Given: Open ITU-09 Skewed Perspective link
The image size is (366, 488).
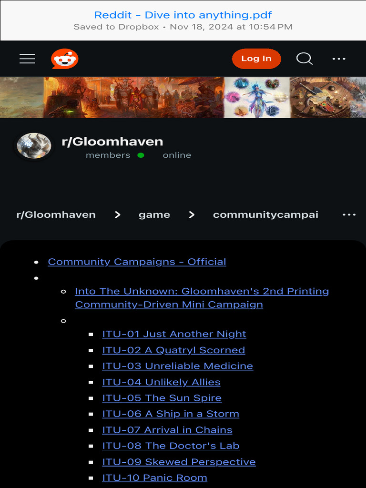Looking at the screenshot, I should pyautogui.click(x=179, y=462).
